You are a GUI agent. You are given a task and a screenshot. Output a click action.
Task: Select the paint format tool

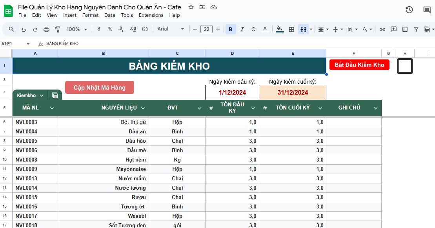pyautogui.click(x=58, y=29)
